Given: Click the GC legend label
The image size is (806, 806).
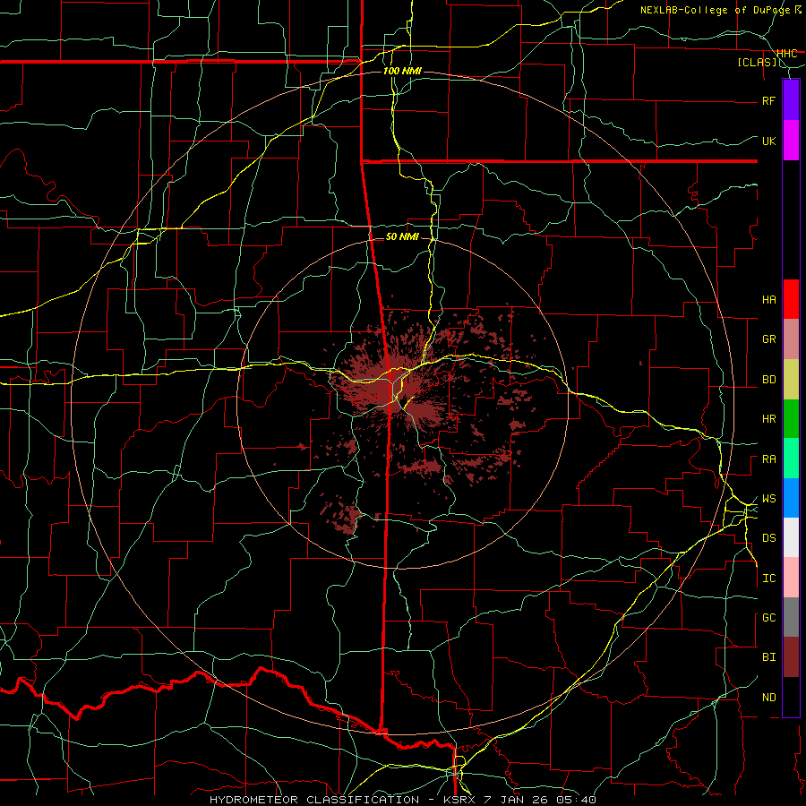Looking at the screenshot, I should point(768,618).
